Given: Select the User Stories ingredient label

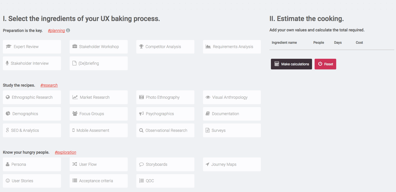Looking at the screenshot, I should tap(22, 181).
